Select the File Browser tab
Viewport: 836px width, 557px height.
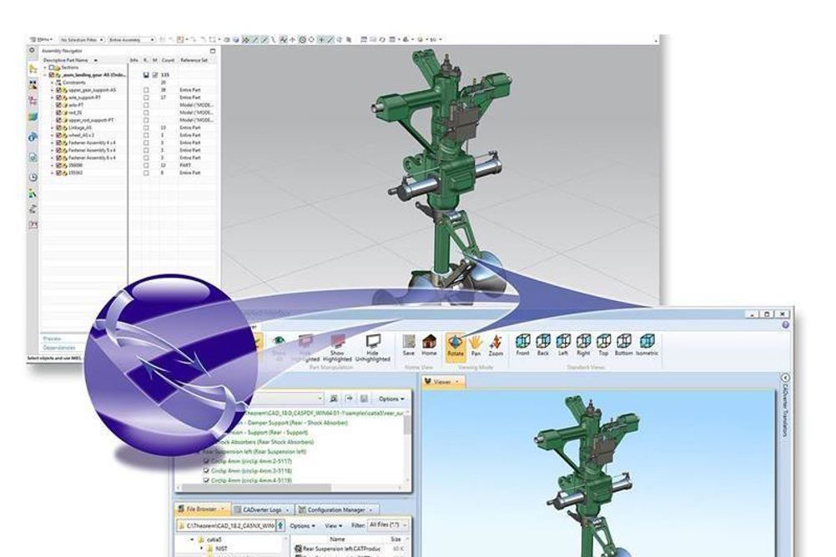202,509
